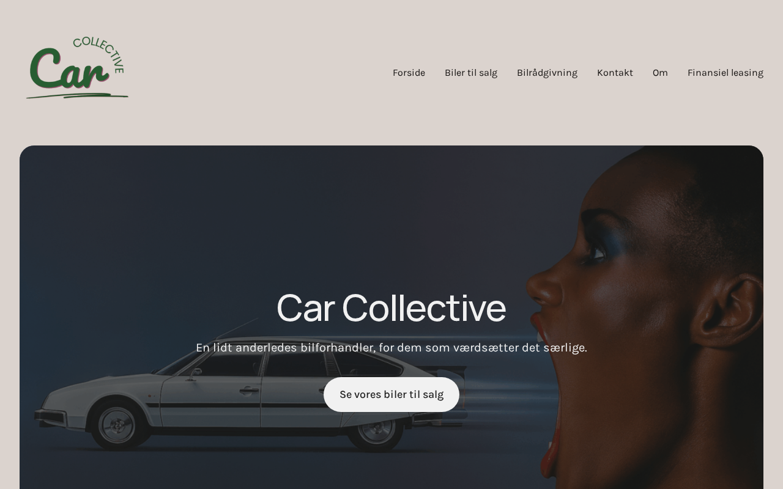The height and width of the screenshot is (489, 783).
Task: Click the green Car Collective logo
Action: (x=77, y=67)
